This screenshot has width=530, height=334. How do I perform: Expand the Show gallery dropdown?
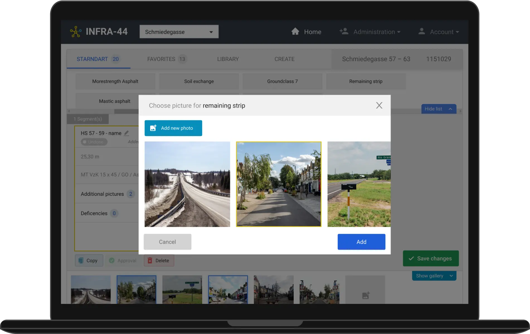click(434, 275)
